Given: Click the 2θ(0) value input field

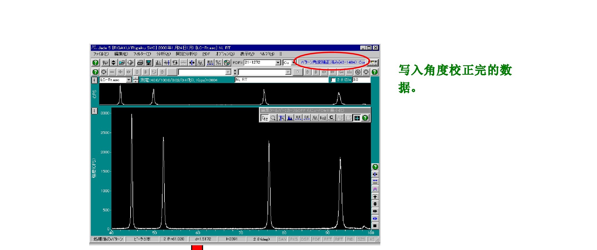Looking at the screenshot, I should (x=361, y=80).
